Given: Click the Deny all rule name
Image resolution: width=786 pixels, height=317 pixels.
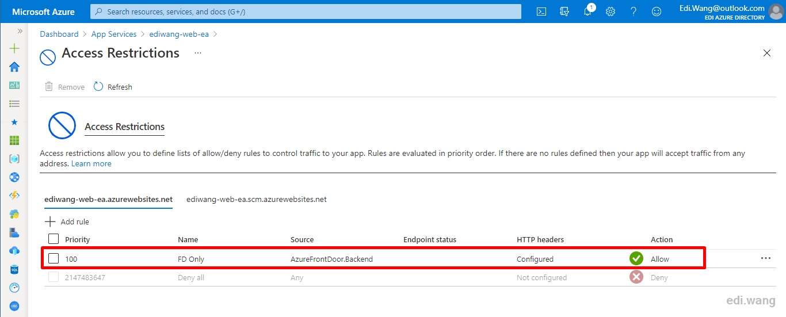Looking at the screenshot, I should click(x=191, y=277).
